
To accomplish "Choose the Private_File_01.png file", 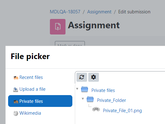I will (122, 111).
